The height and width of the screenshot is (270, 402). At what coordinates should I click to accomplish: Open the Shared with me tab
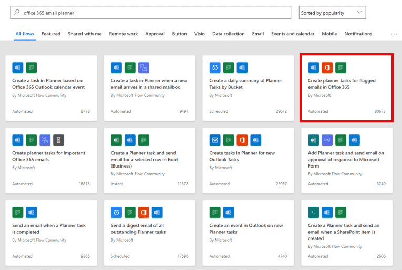pyautogui.click(x=85, y=34)
